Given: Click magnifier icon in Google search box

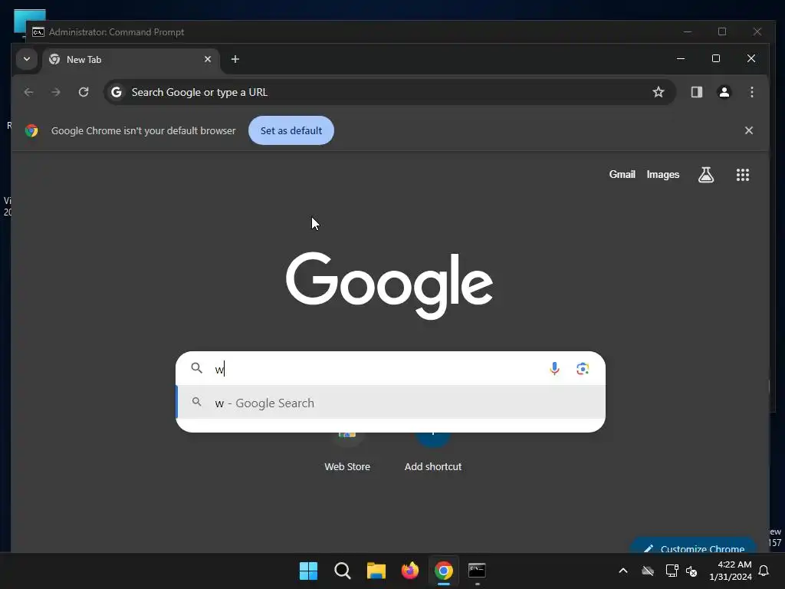Looking at the screenshot, I should click(197, 369).
